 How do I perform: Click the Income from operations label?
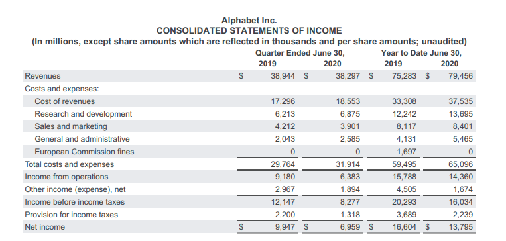click(66, 177)
